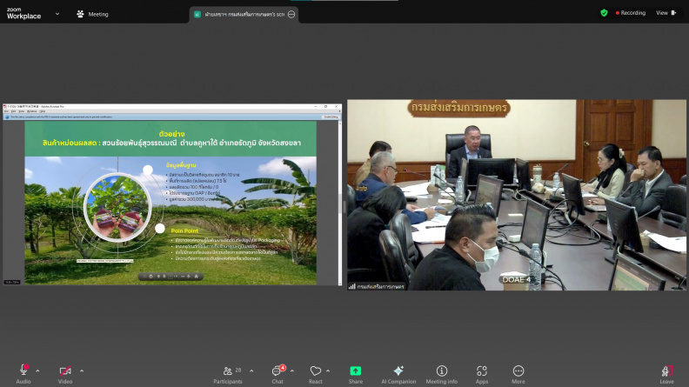The width and height of the screenshot is (689, 387).
Task: Open the Chat panel
Action: point(278,375)
